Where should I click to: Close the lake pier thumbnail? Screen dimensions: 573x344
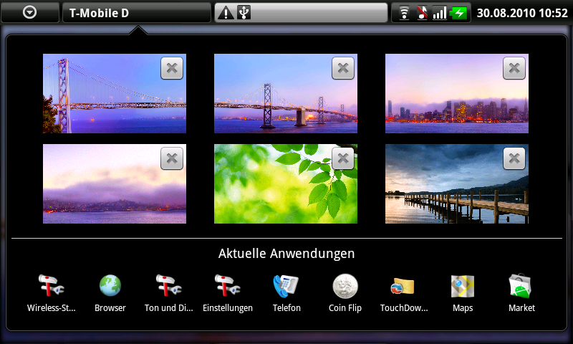(514, 158)
